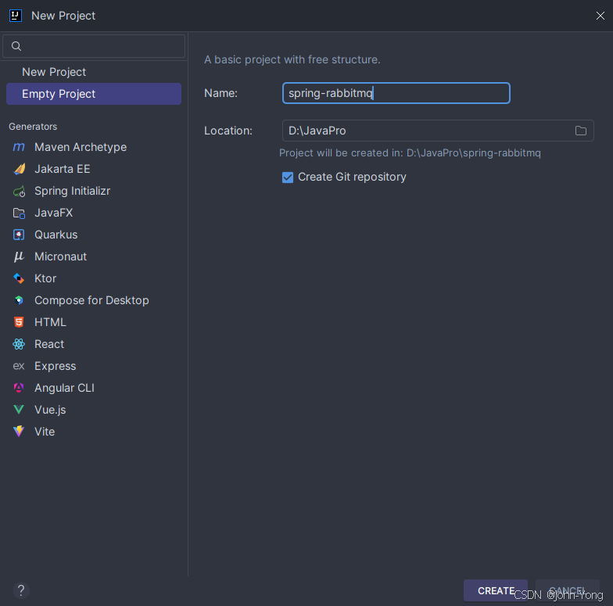Click the Spring Initializr leaf icon

click(19, 191)
